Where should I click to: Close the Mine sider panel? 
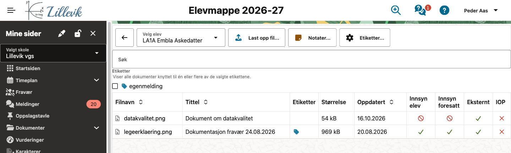[93, 33]
